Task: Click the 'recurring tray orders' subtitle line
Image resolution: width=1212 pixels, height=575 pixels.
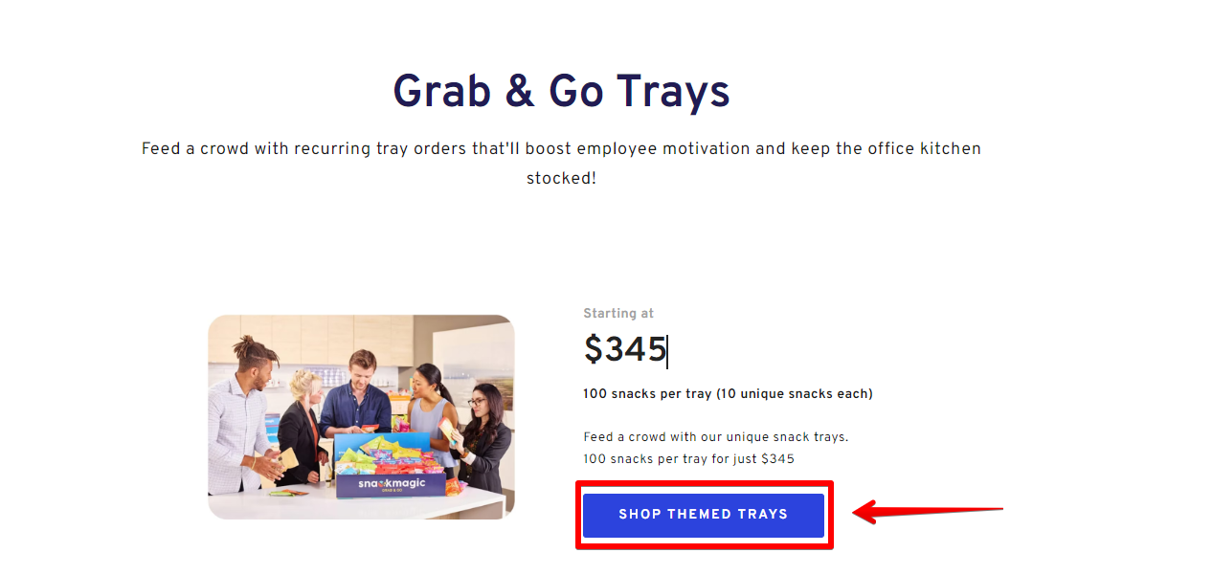Action: coord(561,149)
